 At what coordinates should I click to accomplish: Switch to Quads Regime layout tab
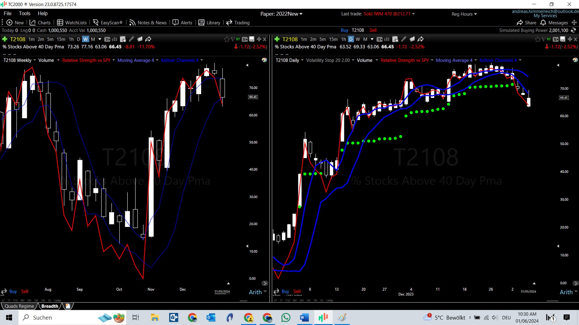[x=19, y=306]
